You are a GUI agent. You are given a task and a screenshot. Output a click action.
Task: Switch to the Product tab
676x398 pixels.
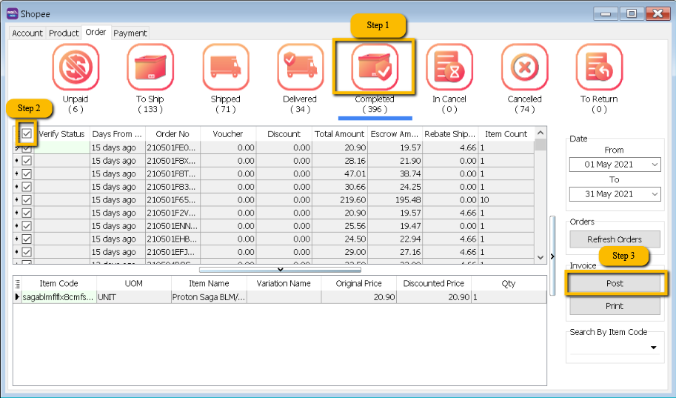pyautogui.click(x=64, y=33)
